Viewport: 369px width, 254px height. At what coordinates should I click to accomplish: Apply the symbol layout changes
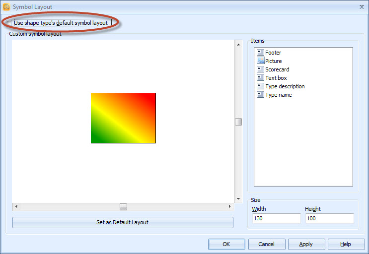(x=306, y=244)
